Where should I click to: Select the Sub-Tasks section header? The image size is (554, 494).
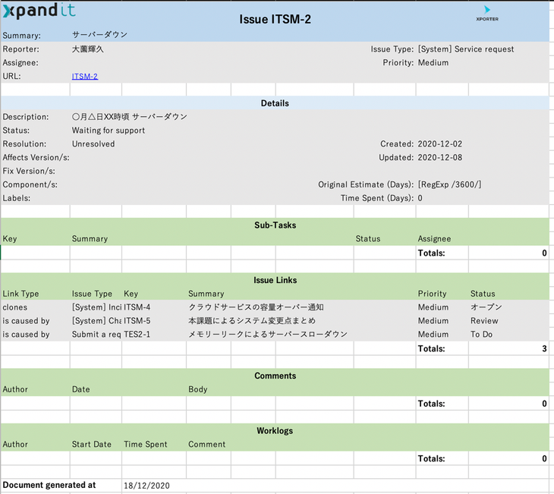(x=275, y=225)
